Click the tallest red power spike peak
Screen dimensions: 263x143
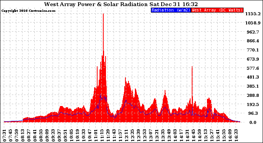pos(103,14)
